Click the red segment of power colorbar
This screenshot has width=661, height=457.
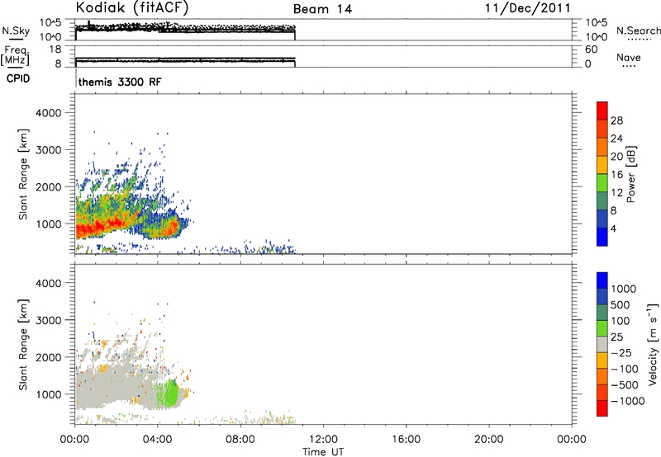(602, 111)
